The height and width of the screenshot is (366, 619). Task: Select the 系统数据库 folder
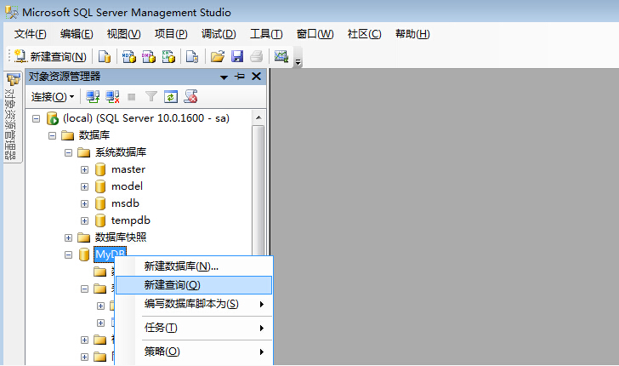121,152
